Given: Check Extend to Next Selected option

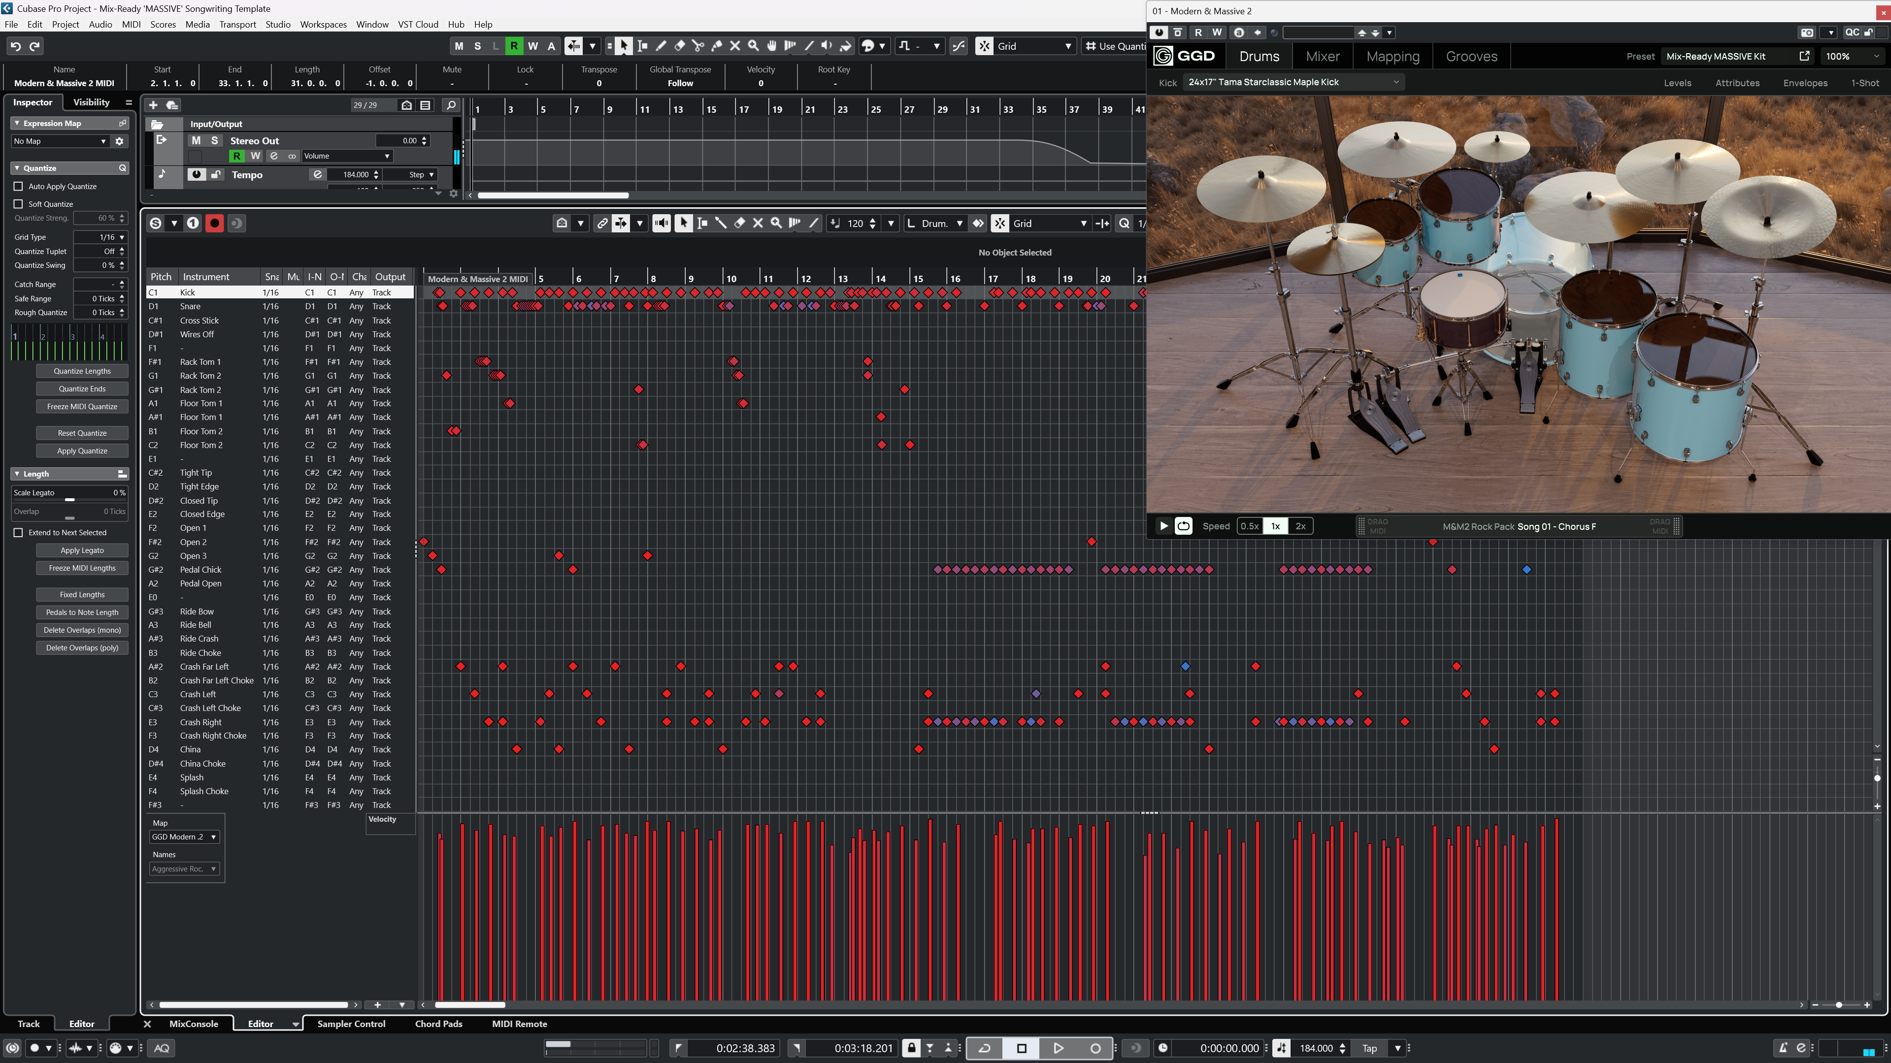Looking at the screenshot, I should (x=18, y=533).
